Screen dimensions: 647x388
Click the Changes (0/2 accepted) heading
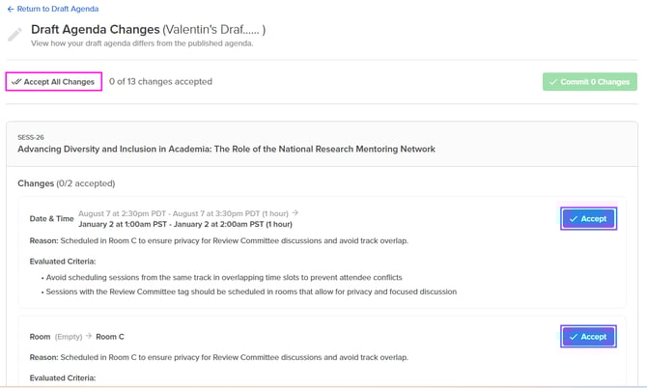pos(66,183)
